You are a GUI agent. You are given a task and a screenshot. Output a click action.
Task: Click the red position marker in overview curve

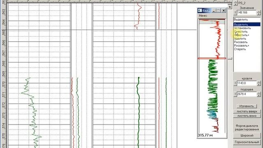pos(212,58)
